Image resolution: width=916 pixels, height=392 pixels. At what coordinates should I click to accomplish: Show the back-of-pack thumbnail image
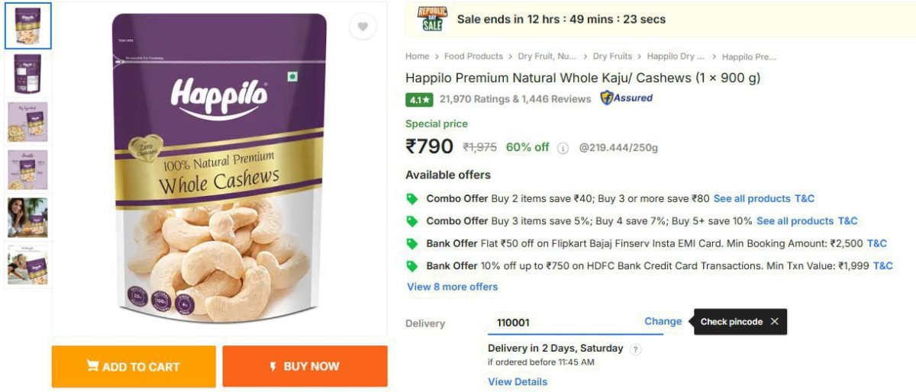(x=28, y=74)
